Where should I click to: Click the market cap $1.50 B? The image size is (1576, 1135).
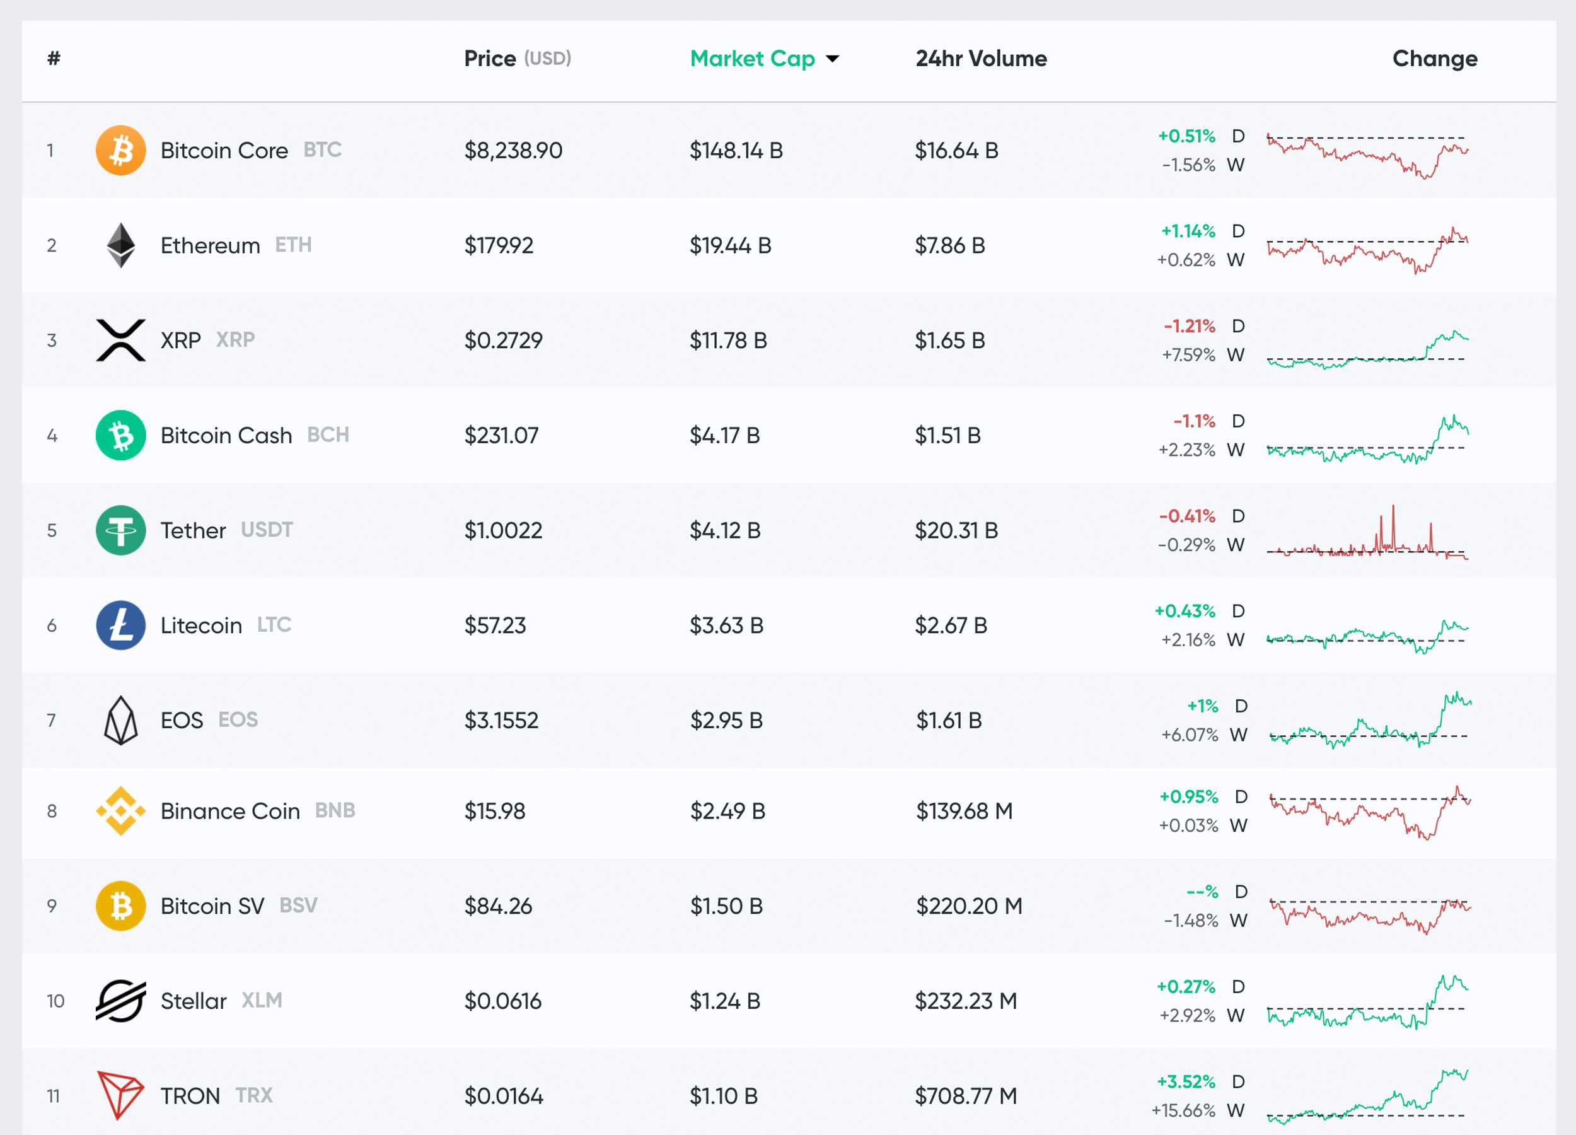(x=727, y=905)
